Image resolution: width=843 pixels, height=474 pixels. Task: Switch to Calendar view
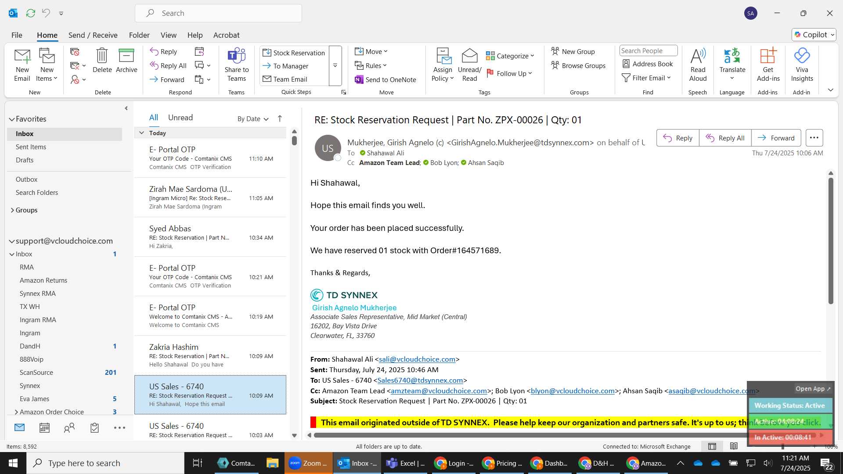[x=44, y=427]
